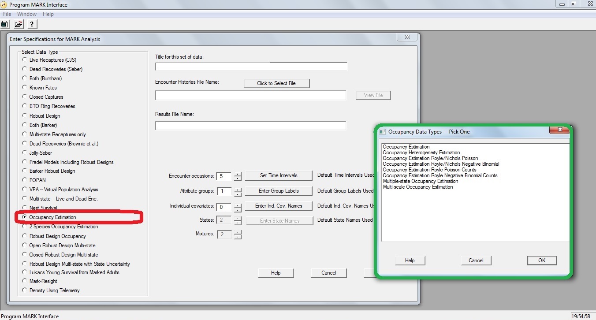This screenshot has width=596, height=320.
Task: Select the Robust Design Occupancy option
Action: [54, 236]
